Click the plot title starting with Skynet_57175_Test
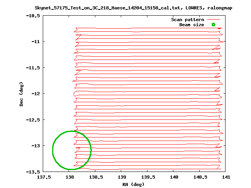251x188 pixels. 133,8
